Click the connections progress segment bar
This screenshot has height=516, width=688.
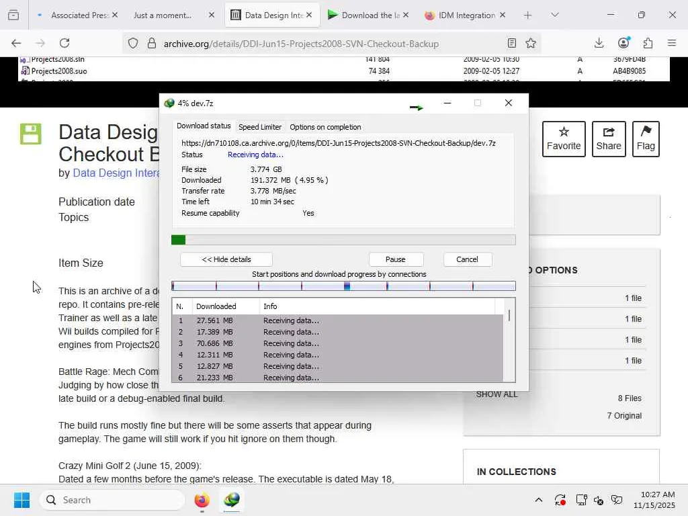click(x=343, y=286)
